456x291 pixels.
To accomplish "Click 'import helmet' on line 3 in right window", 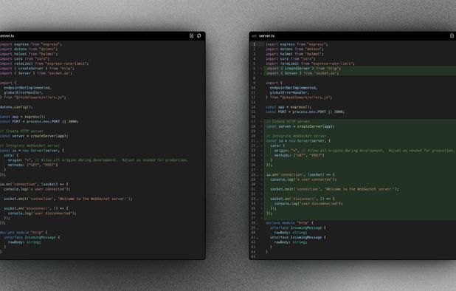I will click(295, 54).
